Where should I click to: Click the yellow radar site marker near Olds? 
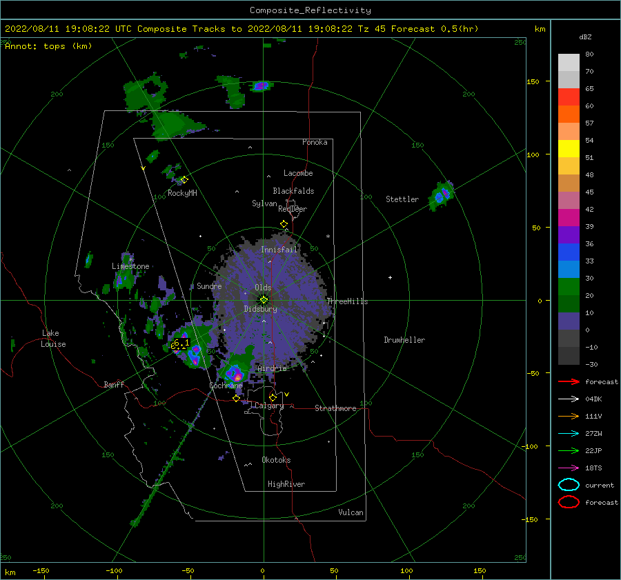(264, 300)
